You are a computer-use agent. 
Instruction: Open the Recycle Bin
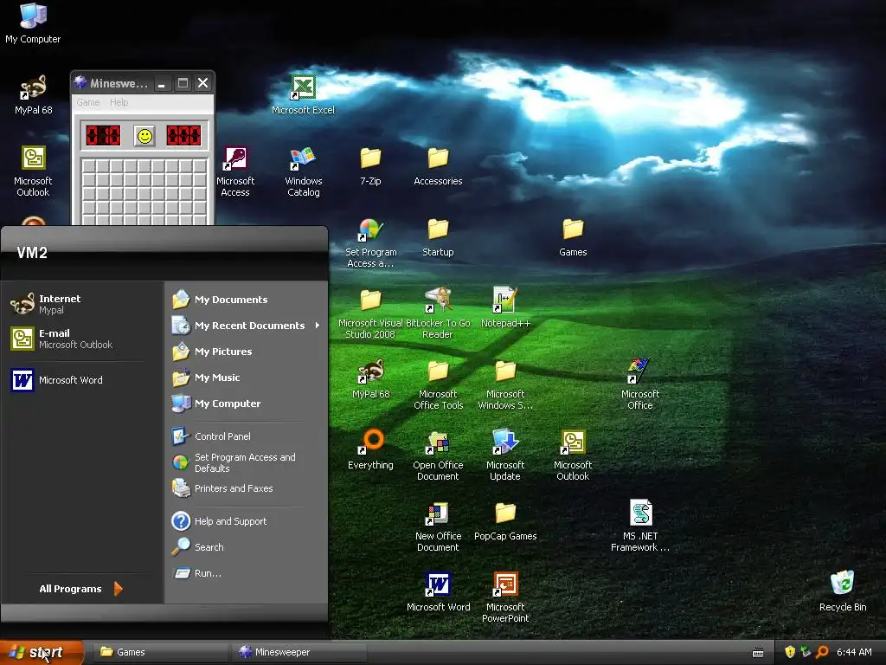pyautogui.click(x=843, y=592)
